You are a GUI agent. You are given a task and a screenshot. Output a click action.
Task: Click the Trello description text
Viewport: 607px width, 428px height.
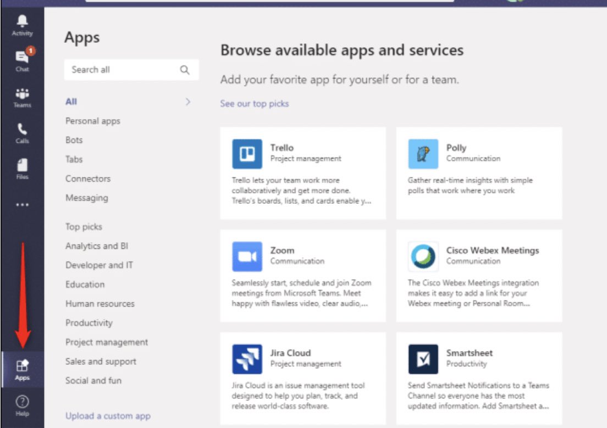(301, 191)
